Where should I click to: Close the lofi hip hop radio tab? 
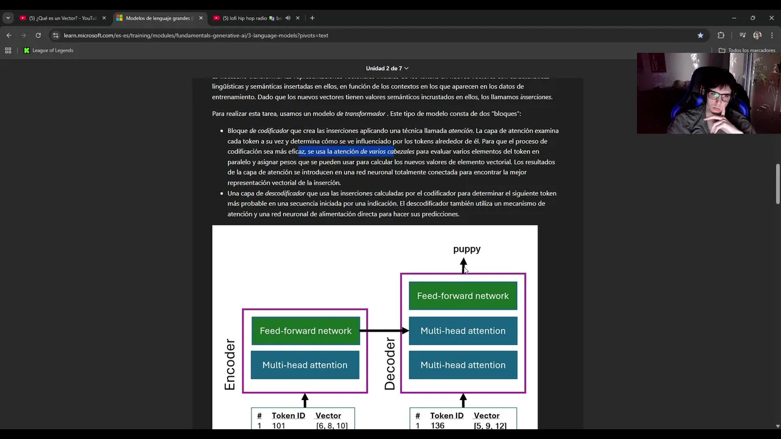298,18
